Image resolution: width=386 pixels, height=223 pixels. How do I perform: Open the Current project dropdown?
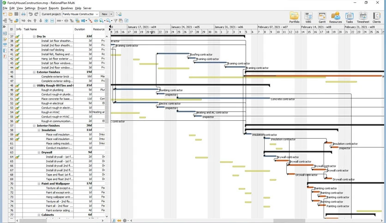pos(80,14)
